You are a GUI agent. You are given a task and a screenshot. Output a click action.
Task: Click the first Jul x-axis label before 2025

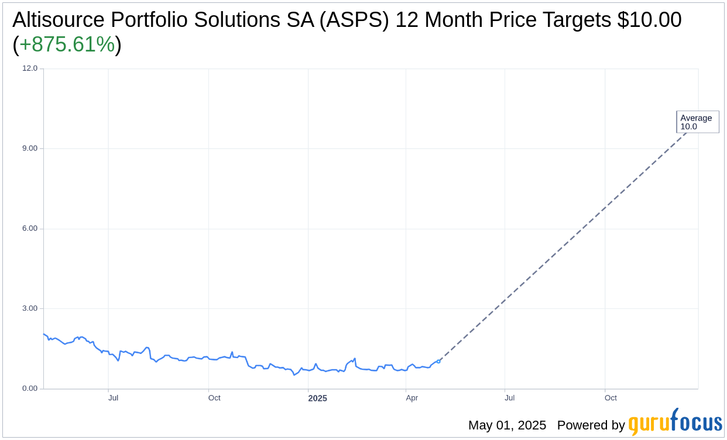click(x=113, y=398)
